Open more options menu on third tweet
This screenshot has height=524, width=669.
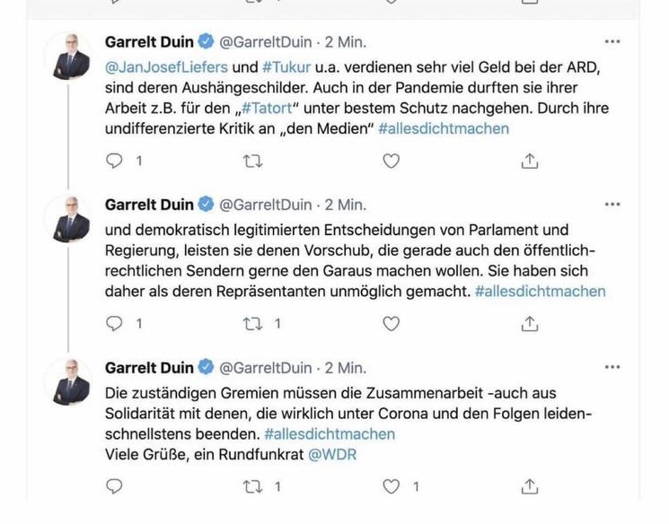(x=612, y=367)
